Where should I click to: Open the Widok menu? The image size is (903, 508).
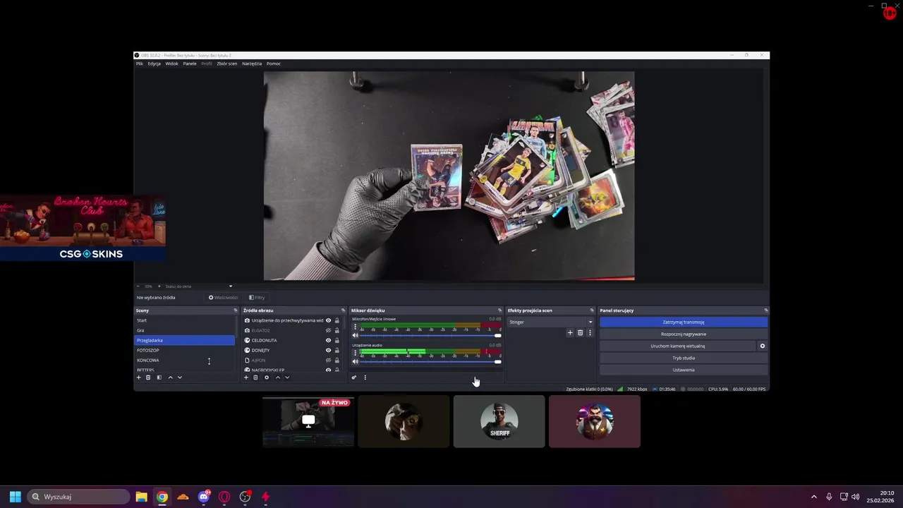[171, 64]
